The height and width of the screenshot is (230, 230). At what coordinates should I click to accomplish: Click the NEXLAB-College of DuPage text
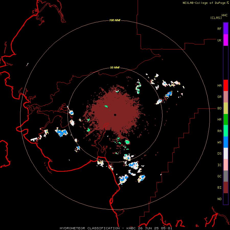click(x=204, y=3)
